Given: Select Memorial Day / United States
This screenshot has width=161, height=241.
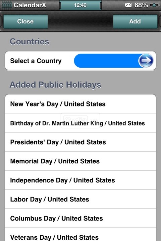Looking at the screenshot, I should click(80, 161).
